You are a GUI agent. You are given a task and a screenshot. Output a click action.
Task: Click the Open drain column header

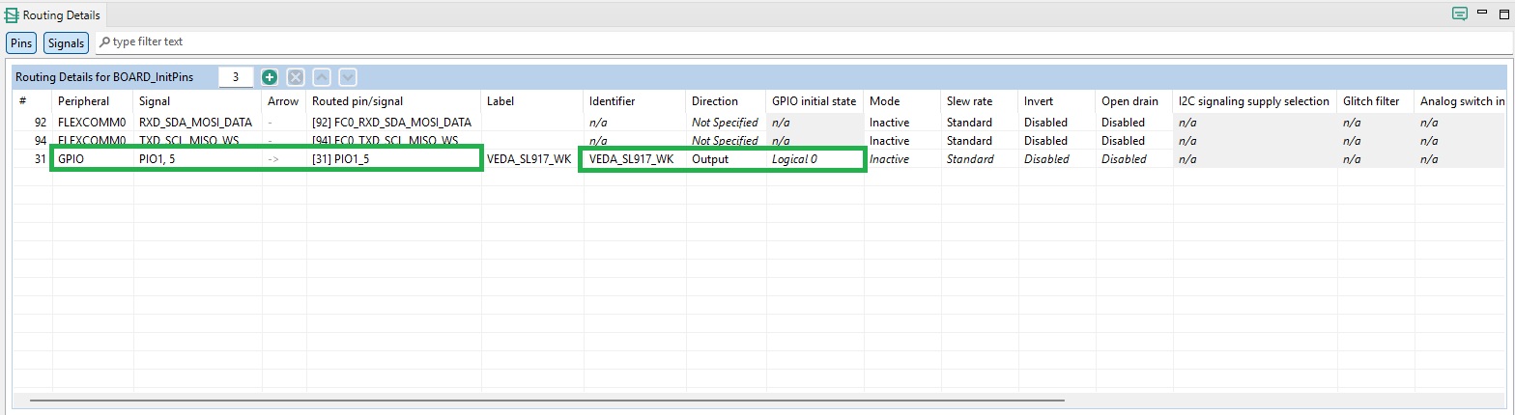(x=1134, y=101)
